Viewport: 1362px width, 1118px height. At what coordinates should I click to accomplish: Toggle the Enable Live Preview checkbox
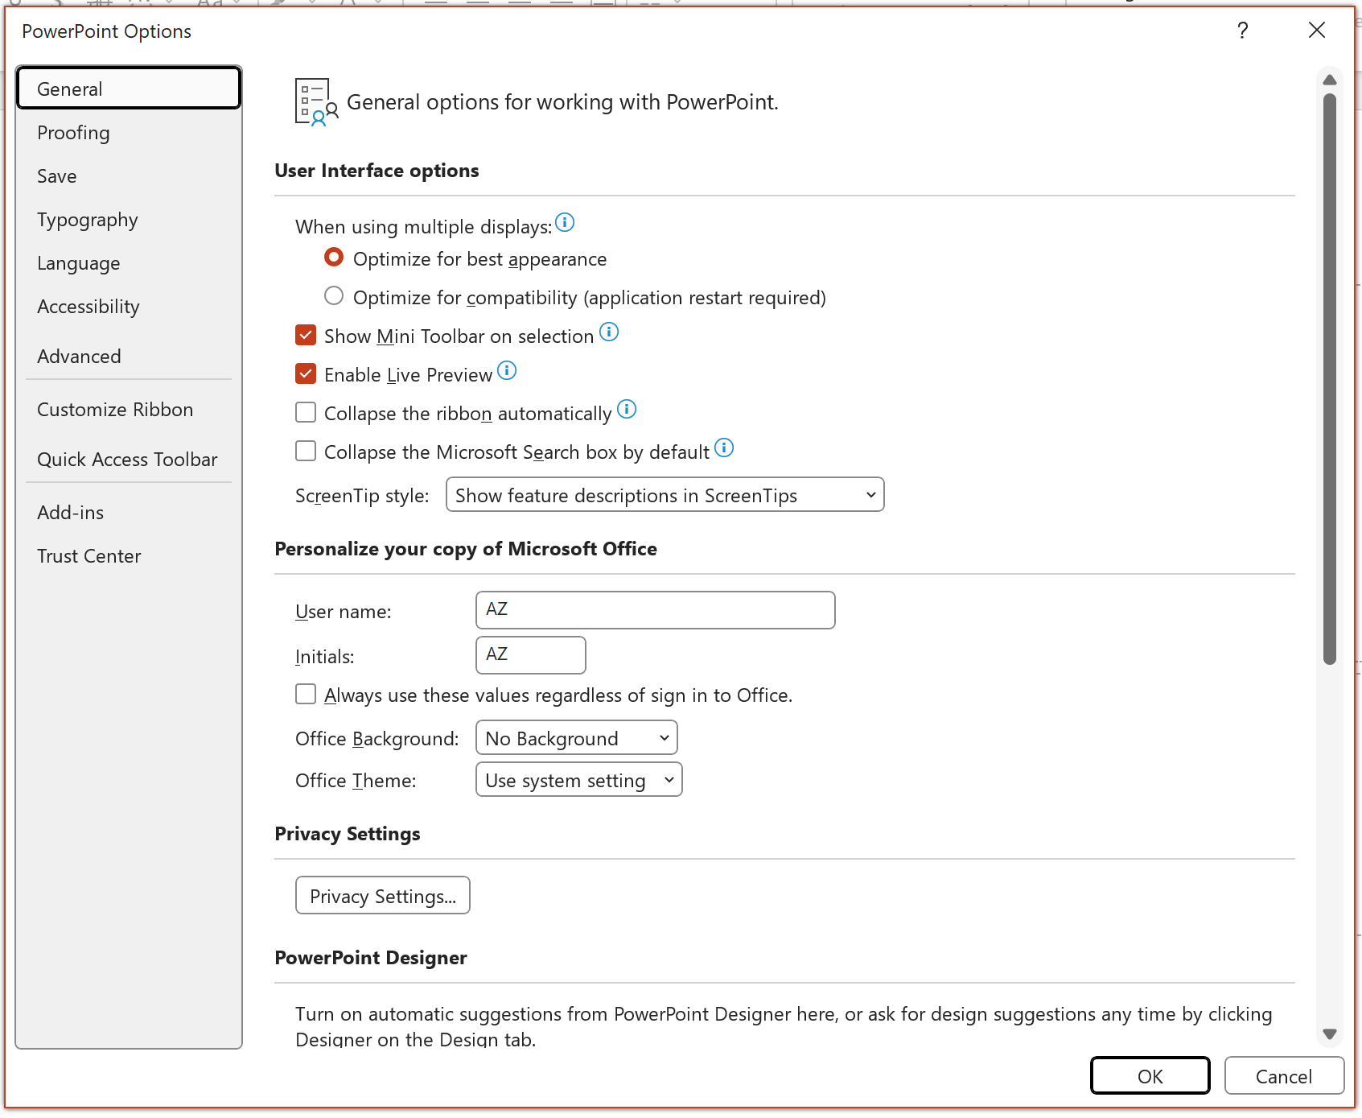click(306, 373)
